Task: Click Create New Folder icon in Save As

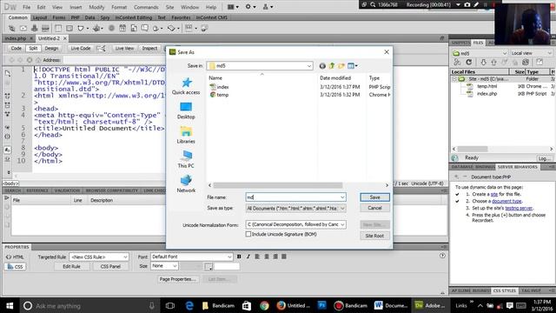Action: tap(341, 66)
